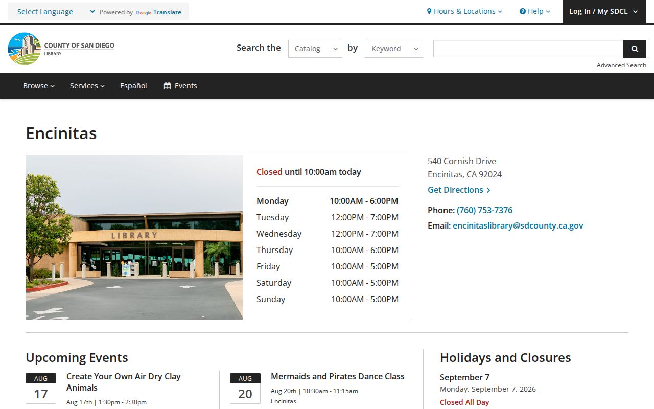Click the County of San Diego Library logo
This screenshot has width=654, height=409.
pyautogui.click(x=61, y=49)
